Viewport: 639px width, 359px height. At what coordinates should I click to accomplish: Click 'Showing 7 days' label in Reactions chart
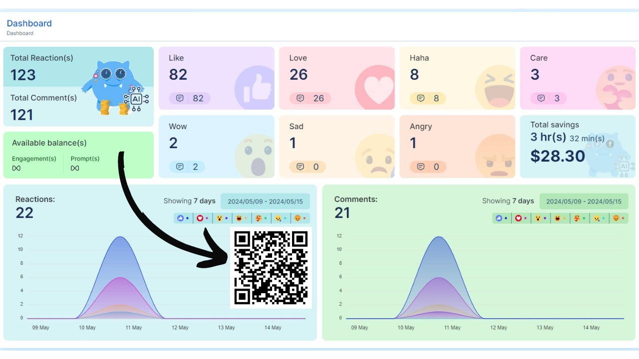point(190,201)
